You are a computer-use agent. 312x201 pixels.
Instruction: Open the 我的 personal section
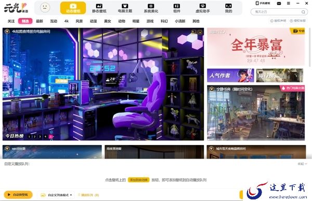click(228, 8)
